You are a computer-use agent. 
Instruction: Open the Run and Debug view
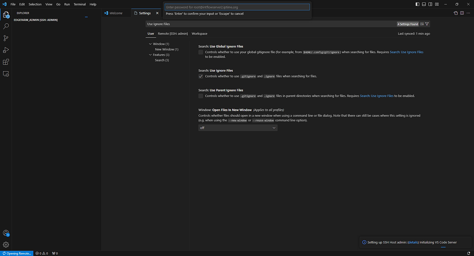pyautogui.click(x=6, y=50)
